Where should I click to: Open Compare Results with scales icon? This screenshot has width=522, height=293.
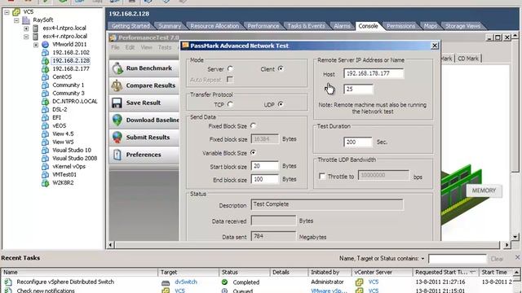117,85
